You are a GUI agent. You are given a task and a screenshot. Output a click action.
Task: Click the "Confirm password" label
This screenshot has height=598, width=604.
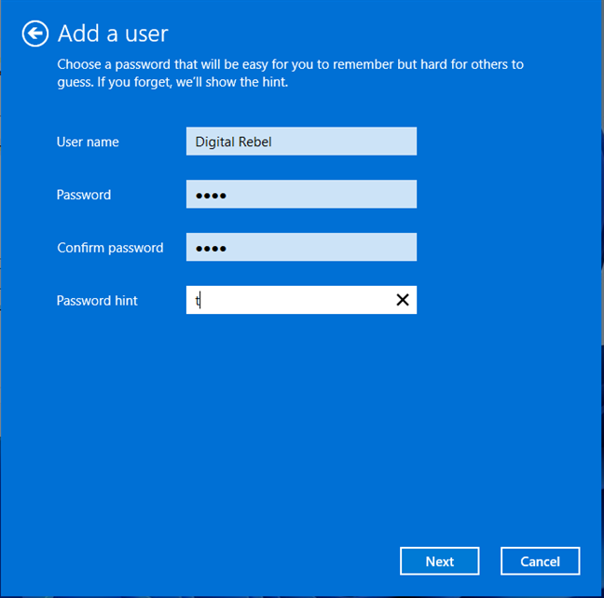tap(110, 248)
